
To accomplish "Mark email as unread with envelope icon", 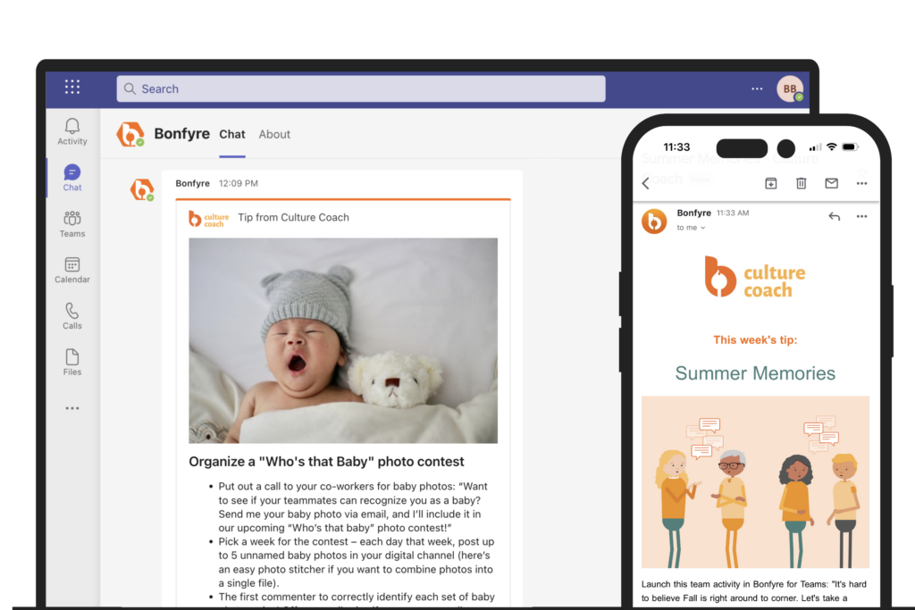I will pyautogui.click(x=831, y=183).
